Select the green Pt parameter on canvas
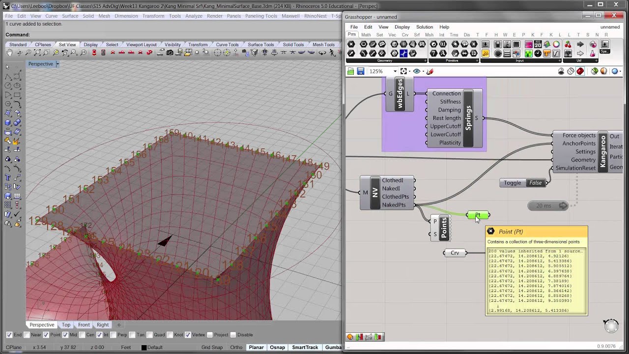629x354 pixels. coord(478,215)
